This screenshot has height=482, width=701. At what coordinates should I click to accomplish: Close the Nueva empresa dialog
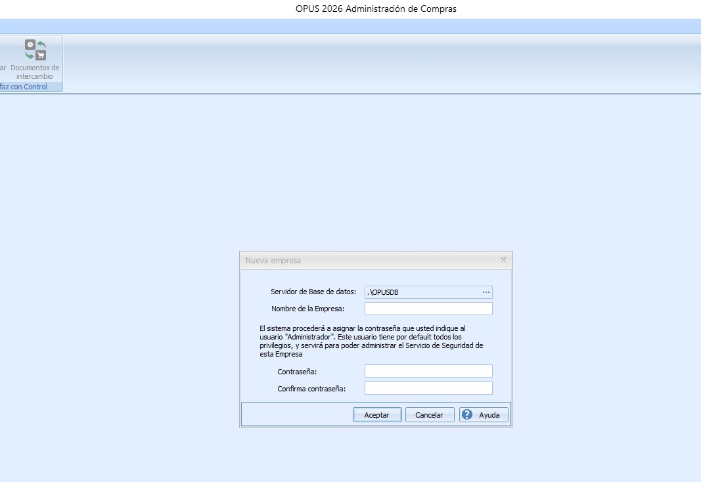click(x=503, y=260)
